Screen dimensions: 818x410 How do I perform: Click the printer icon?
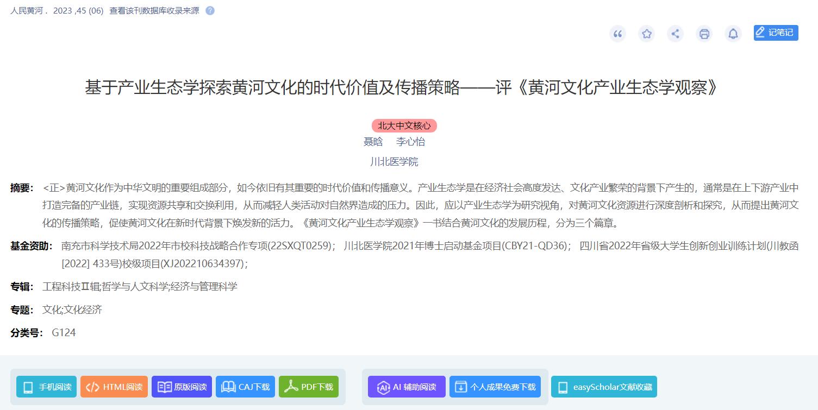pyautogui.click(x=704, y=34)
